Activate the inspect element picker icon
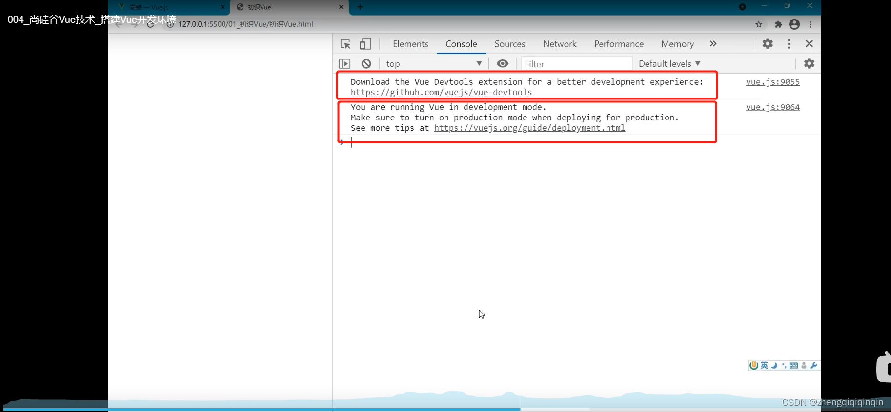This screenshot has width=891, height=412. pyautogui.click(x=345, y=44)
